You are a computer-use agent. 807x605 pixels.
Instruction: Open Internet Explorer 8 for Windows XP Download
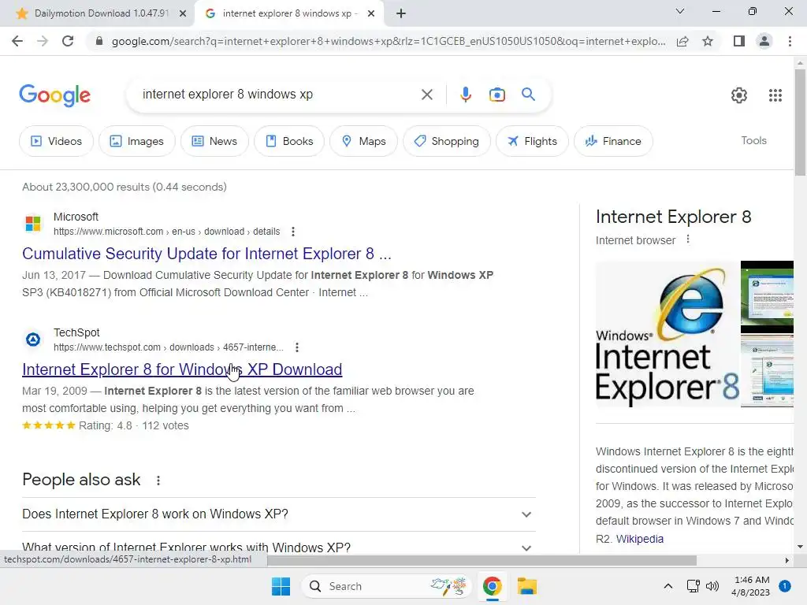(x=182, y=369)
